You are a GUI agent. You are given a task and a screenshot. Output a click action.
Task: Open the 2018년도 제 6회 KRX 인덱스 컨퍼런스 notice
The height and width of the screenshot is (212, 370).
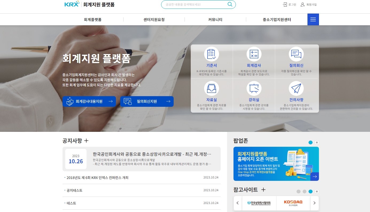click(x=97, y=178)
